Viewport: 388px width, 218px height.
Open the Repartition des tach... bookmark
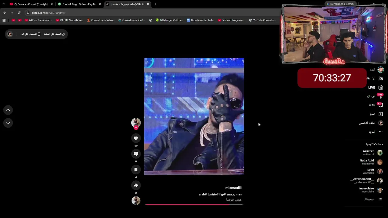click(x=201, y=20)
